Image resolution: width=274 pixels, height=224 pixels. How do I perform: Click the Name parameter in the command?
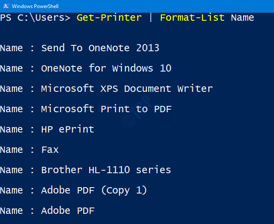[x=242, y=18]
